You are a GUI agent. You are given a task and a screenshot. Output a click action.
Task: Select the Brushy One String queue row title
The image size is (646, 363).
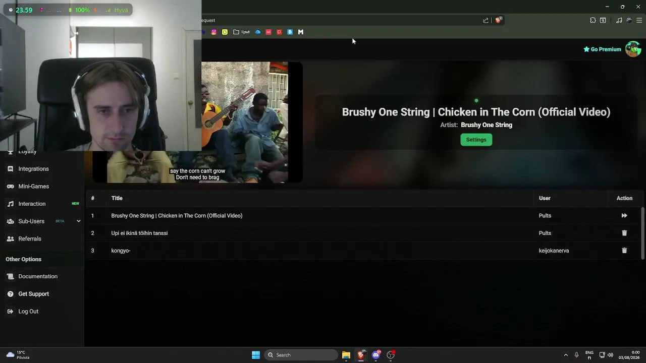[177, 216]
